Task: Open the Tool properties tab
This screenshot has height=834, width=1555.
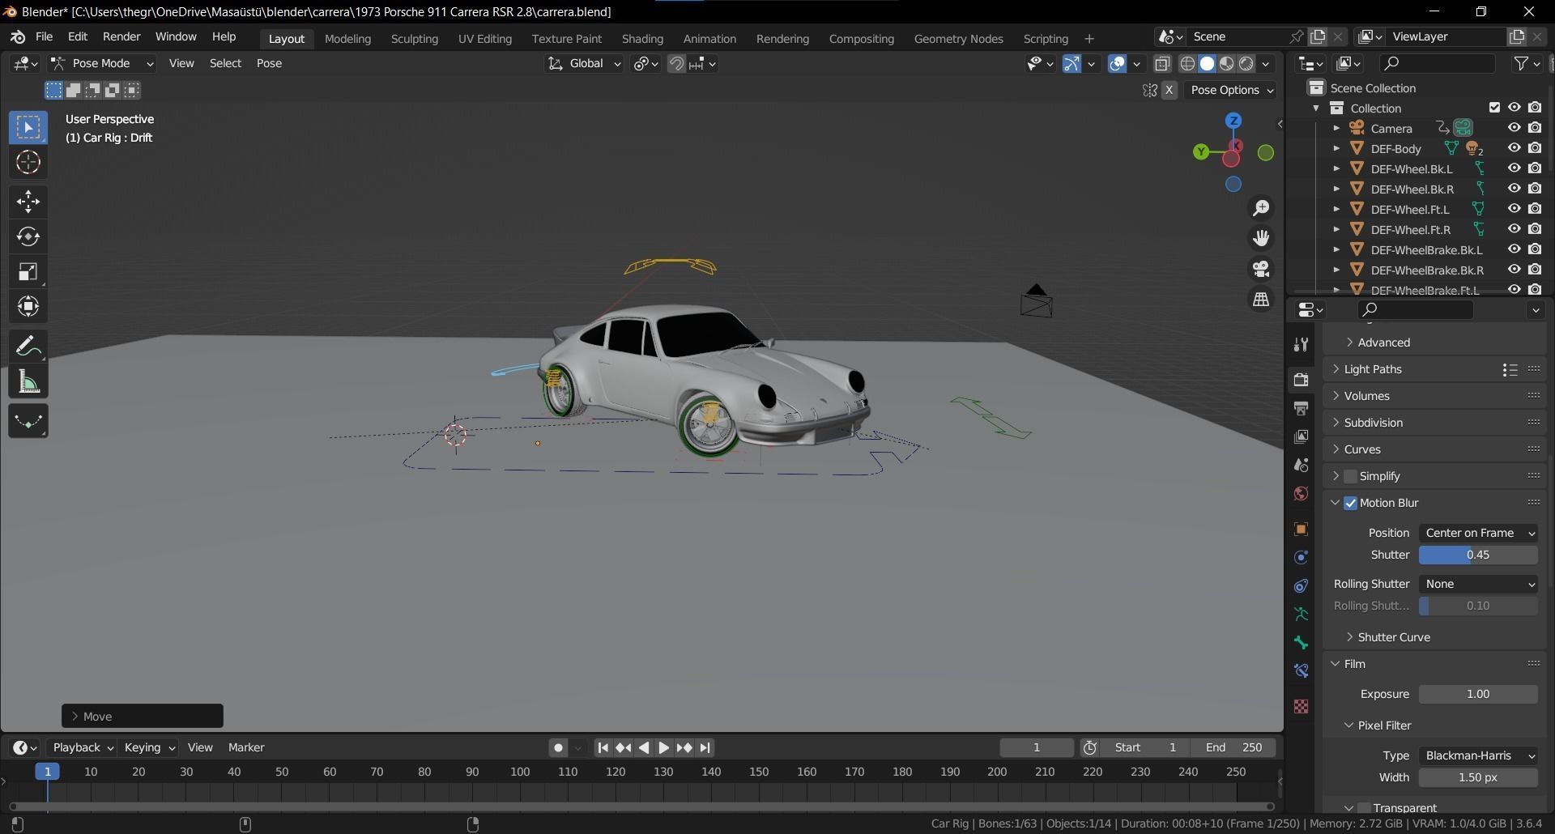Action: click(x=1301, y=344)
